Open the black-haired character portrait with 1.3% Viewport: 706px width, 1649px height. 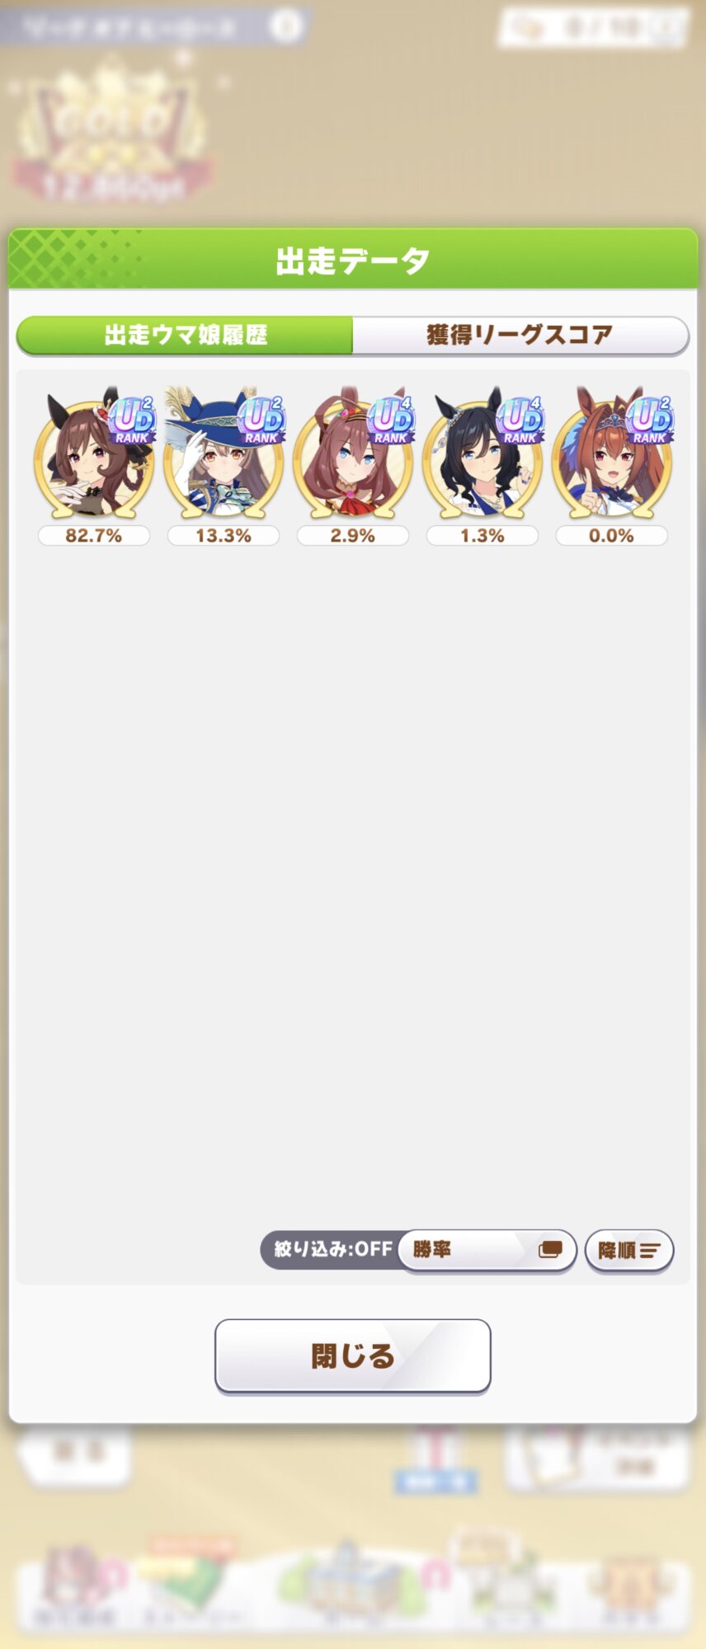(x=482, y=458)
